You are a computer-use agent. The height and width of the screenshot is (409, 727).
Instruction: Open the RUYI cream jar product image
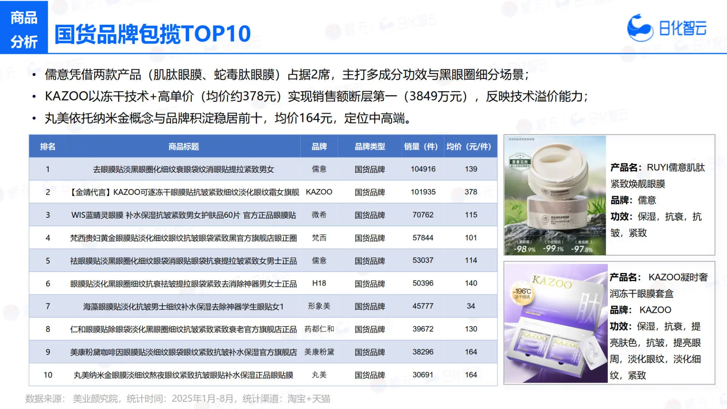[x=555, y=195]
